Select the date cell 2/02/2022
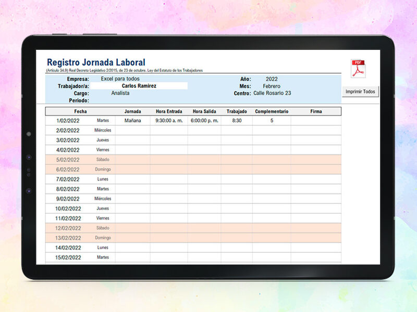This screenshot has height=312, width=417. coord(68,131)
